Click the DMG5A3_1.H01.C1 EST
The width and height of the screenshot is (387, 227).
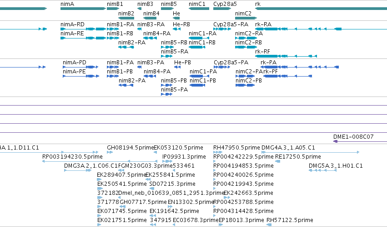pos(322,170)
